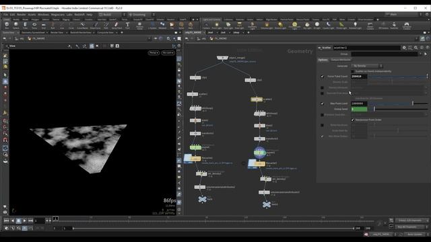Select the Tube shelf tool
Screen dimensions: 431x242
[25, 26]
